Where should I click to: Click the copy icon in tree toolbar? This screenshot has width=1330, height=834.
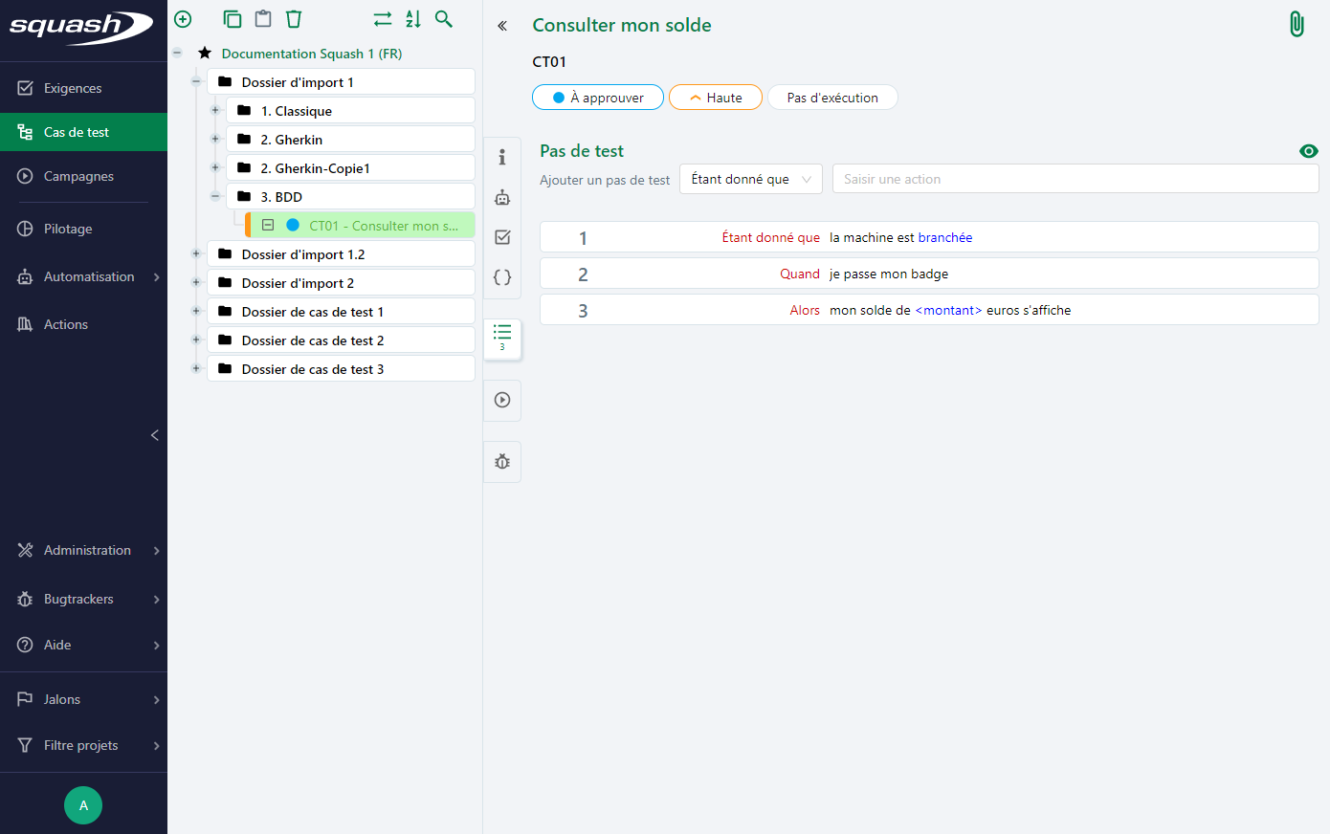pyautogui.click(x=232, y=19)
